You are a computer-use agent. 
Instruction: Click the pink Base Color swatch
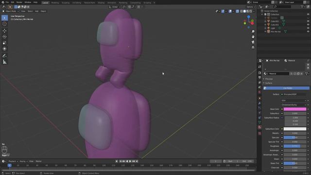tap(295, 109)
